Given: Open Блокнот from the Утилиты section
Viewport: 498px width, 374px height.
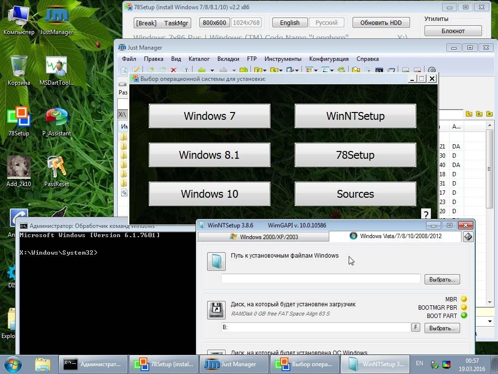Looking at the screenshot, I should [x=453, y=31].
